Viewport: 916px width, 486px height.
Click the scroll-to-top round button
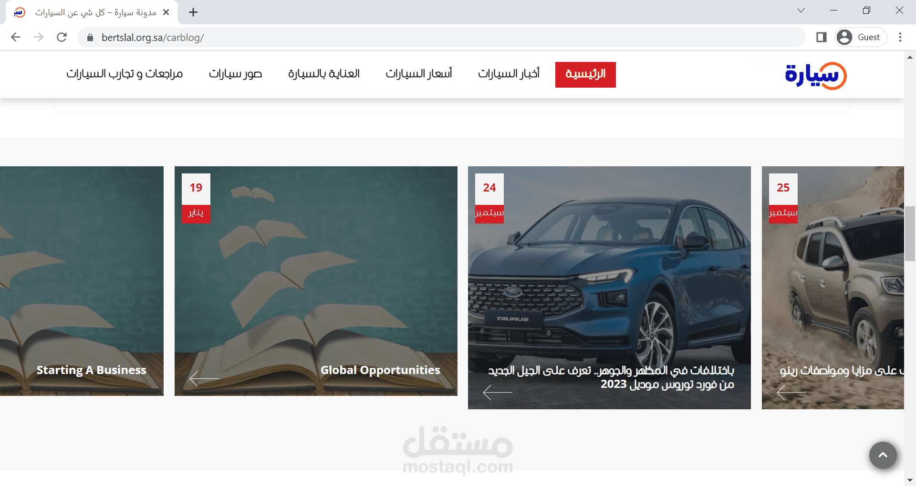[883, 455]
